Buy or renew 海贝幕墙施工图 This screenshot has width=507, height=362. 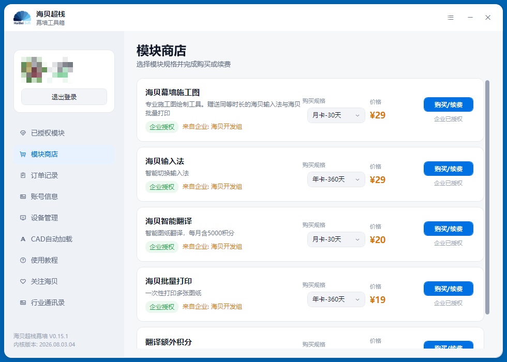tap(449, 104)
